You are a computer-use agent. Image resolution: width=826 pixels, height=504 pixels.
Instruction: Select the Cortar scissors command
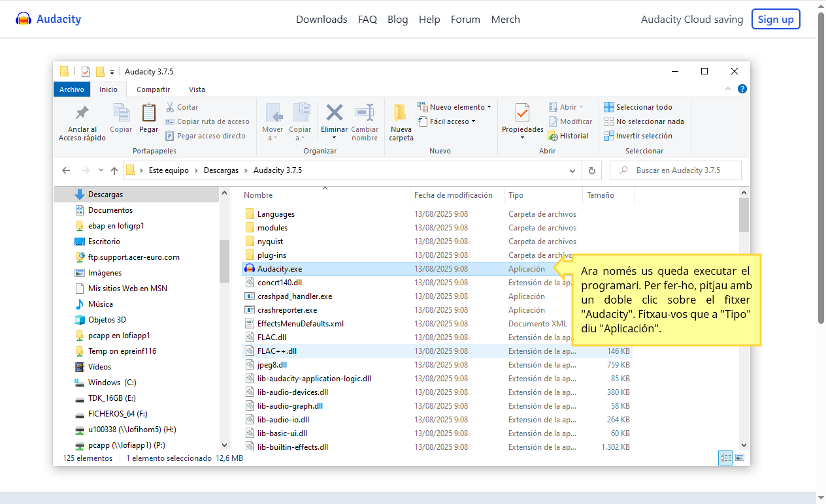(182, 107)
